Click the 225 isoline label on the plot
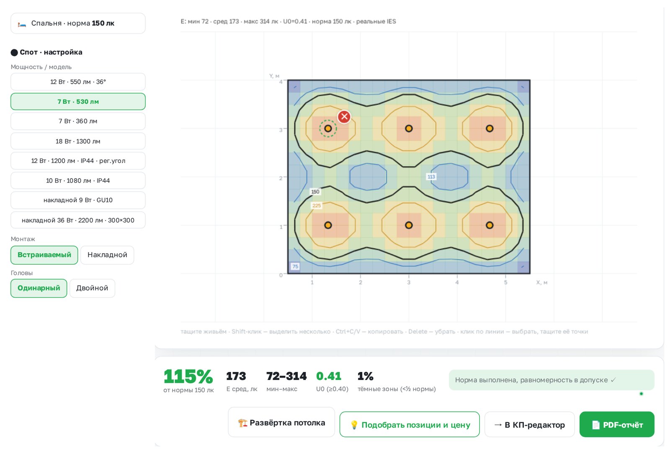The height and width of the screenshot is (454, 670). tap(317, 205)
